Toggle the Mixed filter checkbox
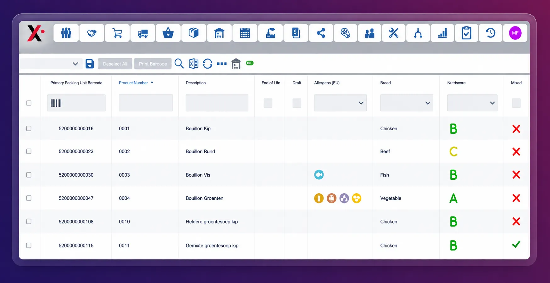This screenshot has width=550, height=283. point(516,103)
